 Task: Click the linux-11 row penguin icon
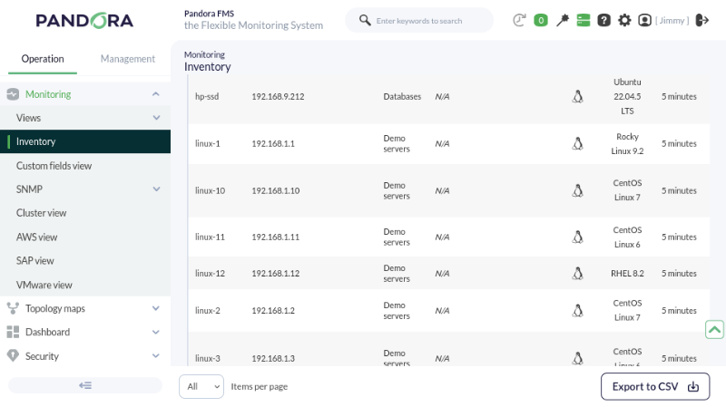(x=577, y=237)
